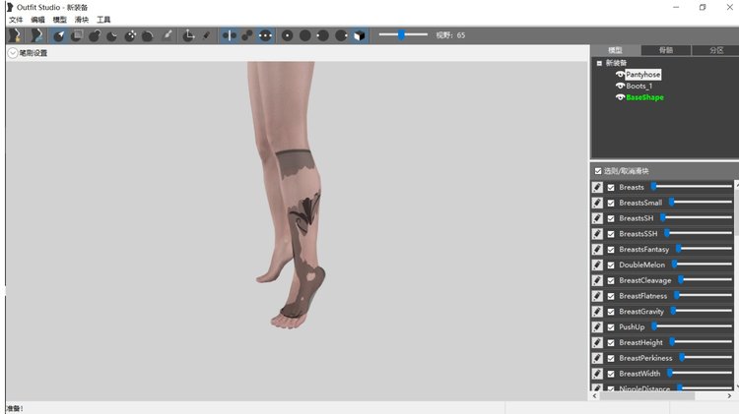739x414 pixels.
Task: Switch to the 分区 tab
Action: [715, 50]
